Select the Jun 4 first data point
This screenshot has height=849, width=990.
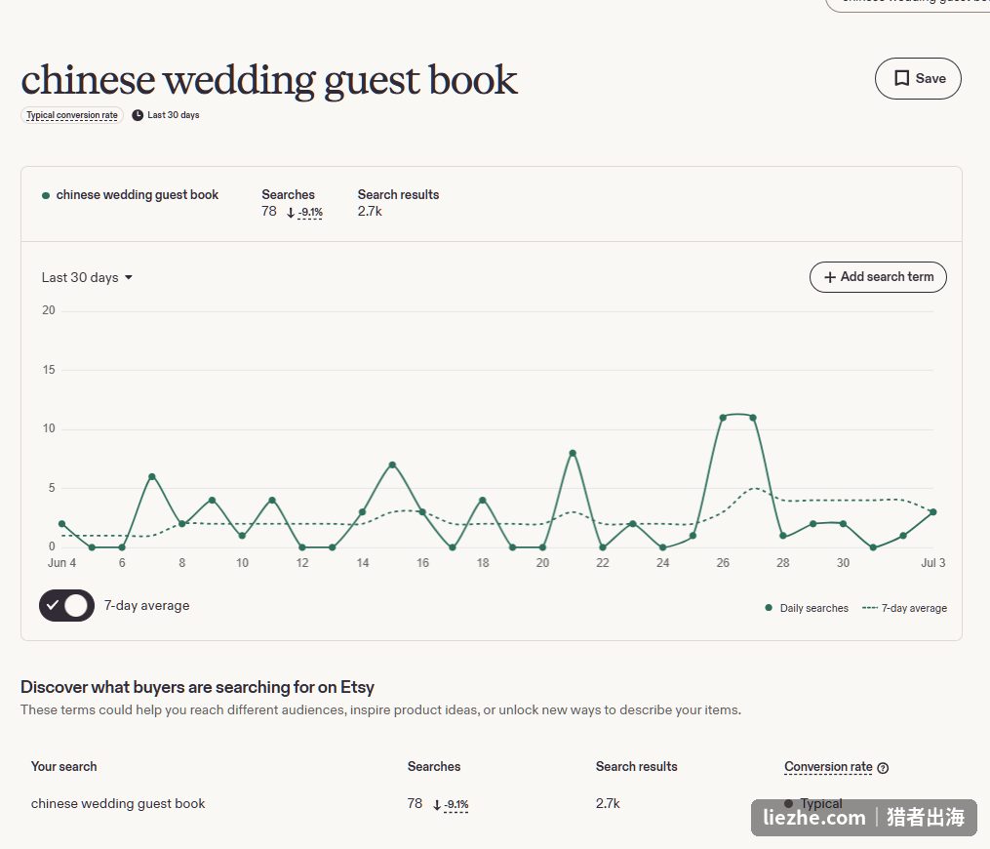coord(61,524)
